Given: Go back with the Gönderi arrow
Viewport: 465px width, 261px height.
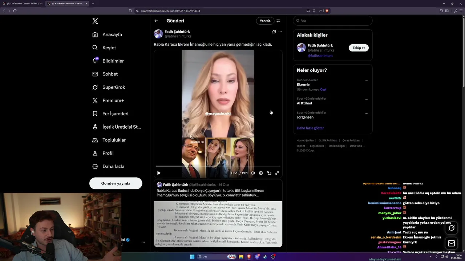Looking at the screenshot, I should pyautogui.click(x=156, y=21).
